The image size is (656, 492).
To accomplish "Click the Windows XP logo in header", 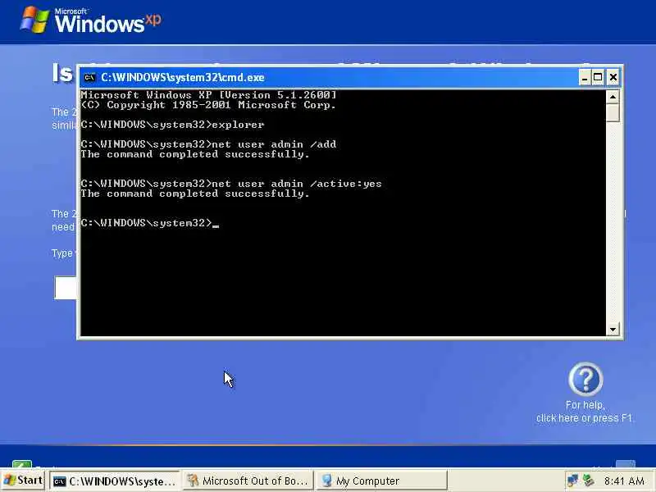I will pos(91,20).
